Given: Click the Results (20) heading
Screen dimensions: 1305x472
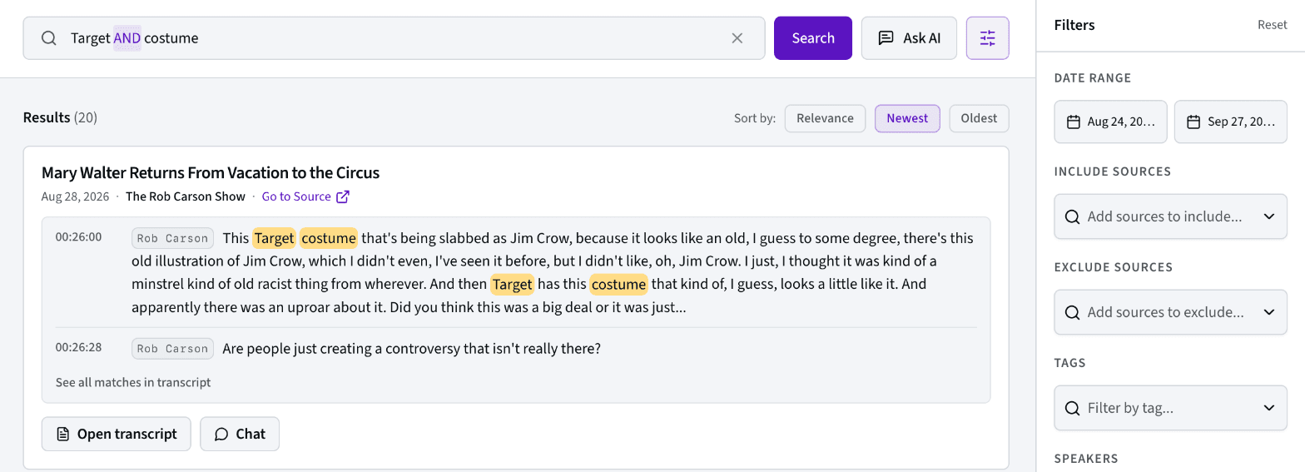Looking at the screenshot, I should 60,117.
